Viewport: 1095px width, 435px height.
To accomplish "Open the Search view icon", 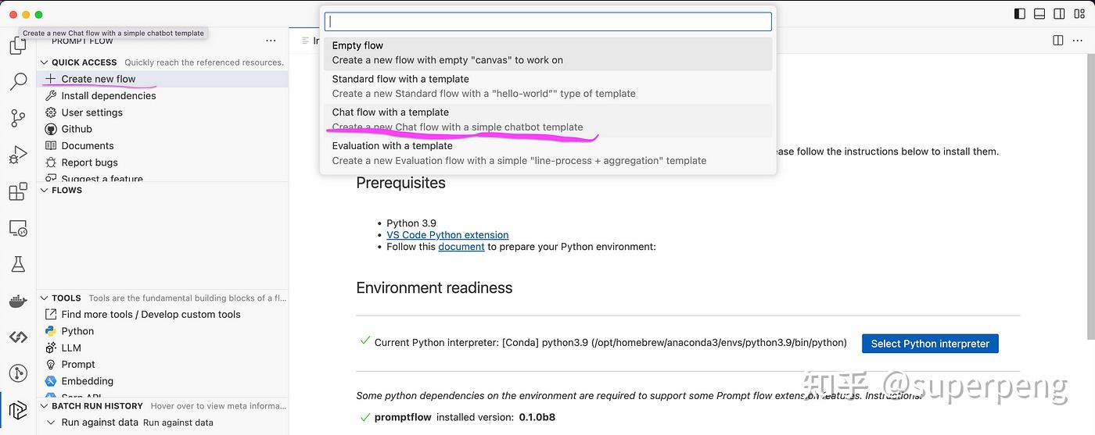I will 17,81.
